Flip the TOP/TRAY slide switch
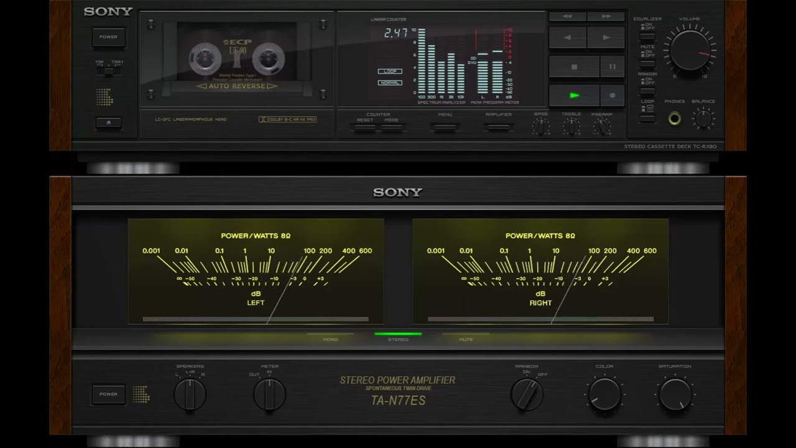This screenshot has width=796, height=448. (x=109, y=70)
